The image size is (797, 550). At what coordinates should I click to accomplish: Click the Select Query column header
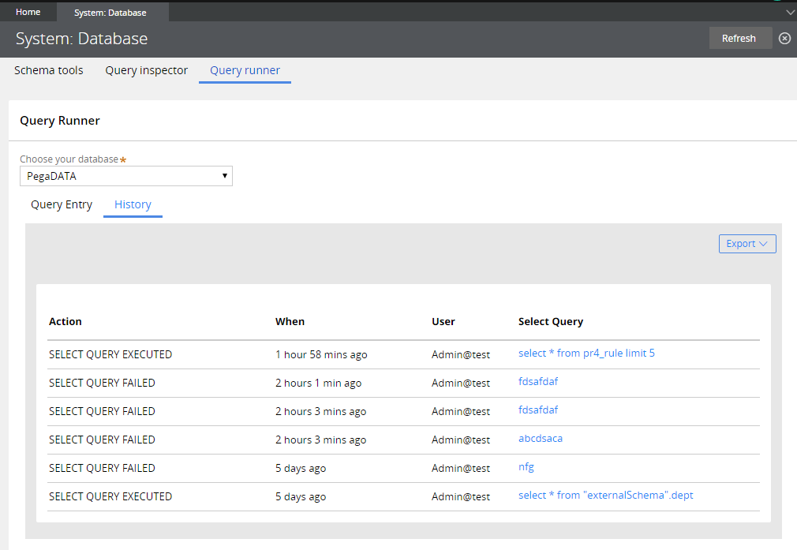551,321
